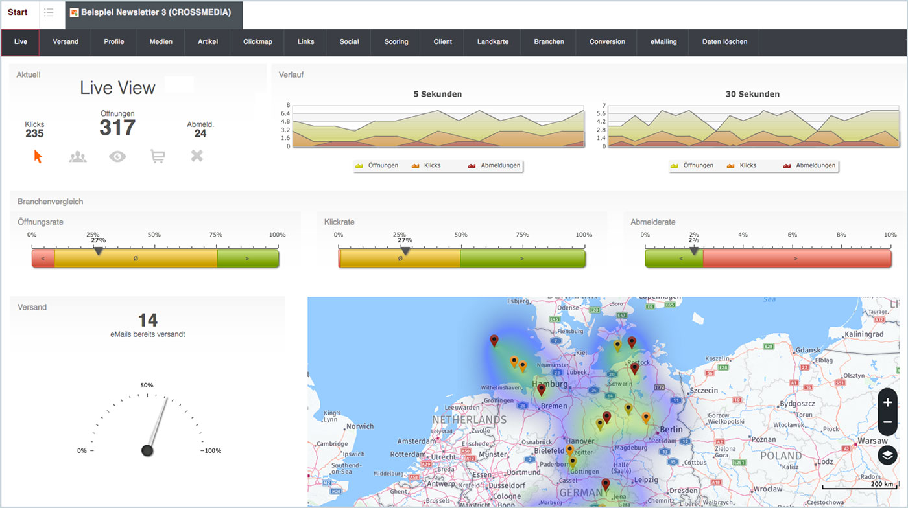Open the Branchen section
The height and width of the screenshot is (508, 908).
[549, 42]
